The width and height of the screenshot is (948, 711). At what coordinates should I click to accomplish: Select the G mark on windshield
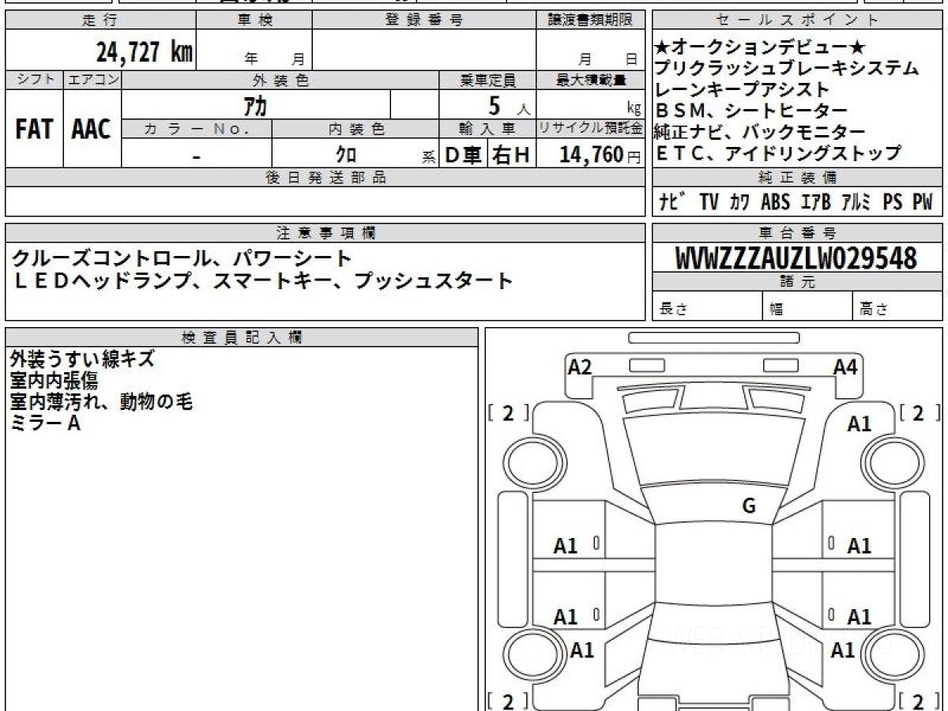click(748, 506)
